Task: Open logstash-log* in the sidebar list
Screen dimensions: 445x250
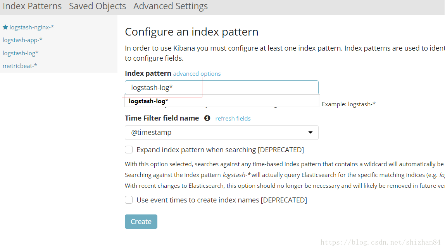Action: pyautogui.click(x=21, y=53)
